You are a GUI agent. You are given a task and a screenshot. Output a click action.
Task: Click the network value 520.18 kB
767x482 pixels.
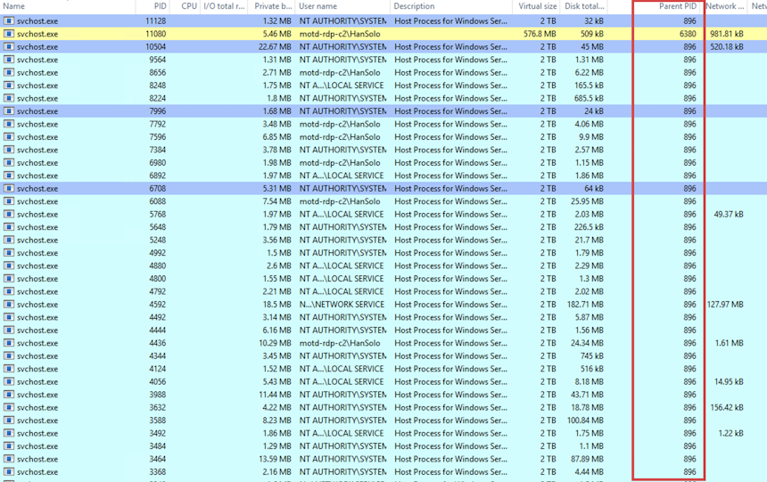pos(726,47)
